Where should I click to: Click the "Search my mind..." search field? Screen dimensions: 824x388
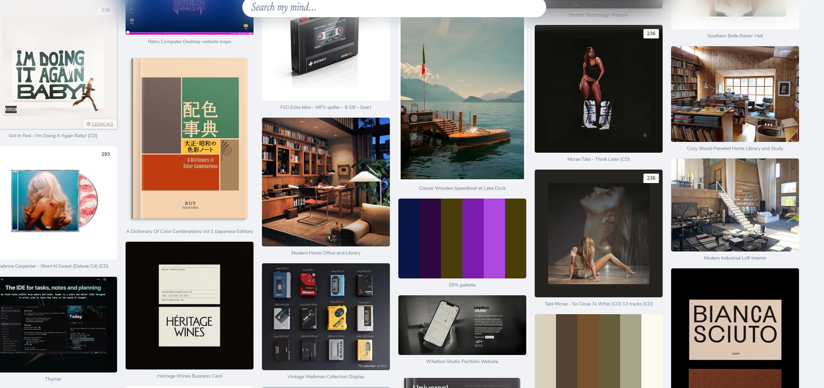[x=393, y=7]
